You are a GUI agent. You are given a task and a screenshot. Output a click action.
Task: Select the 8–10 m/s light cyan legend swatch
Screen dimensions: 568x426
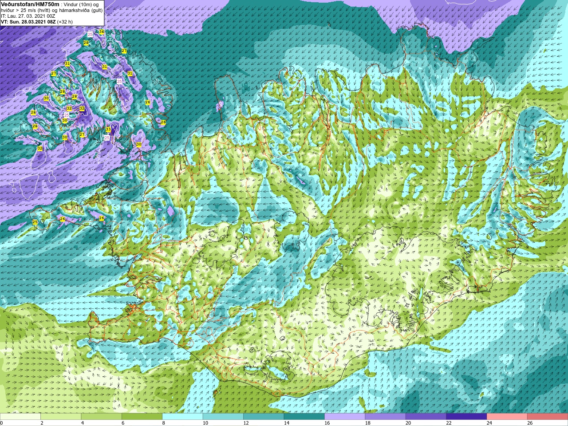click(183, 417)
